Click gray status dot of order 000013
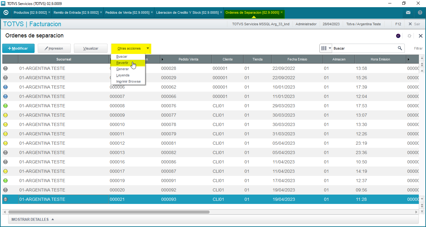This screenshot has width=426, height=227. pyautogui.click(x=5, y=152)
